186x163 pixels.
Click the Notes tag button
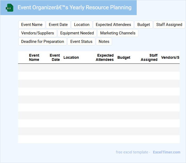coord(104,42)
